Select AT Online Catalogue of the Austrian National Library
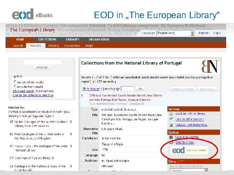The width and height of the screenshot is (234, 175). tap(41, 124)
